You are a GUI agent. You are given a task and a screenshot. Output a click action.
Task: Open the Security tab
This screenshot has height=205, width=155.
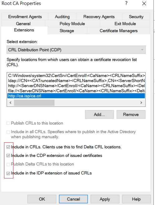(x=136, y=17)
